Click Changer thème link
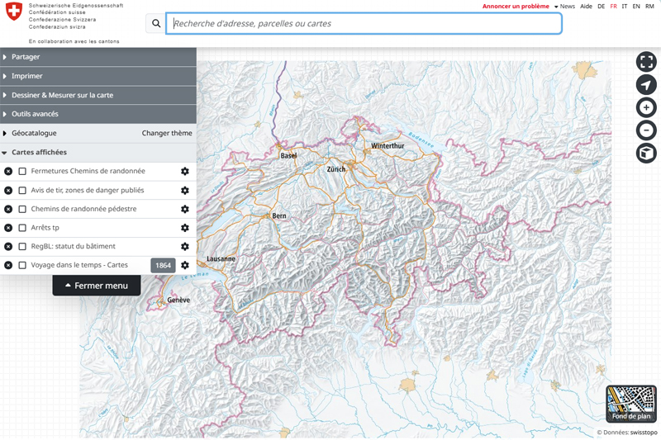 [167, 133]
